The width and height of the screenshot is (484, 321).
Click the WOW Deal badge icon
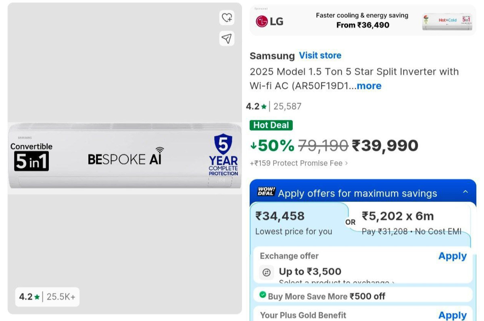click(x=266, y=191)
